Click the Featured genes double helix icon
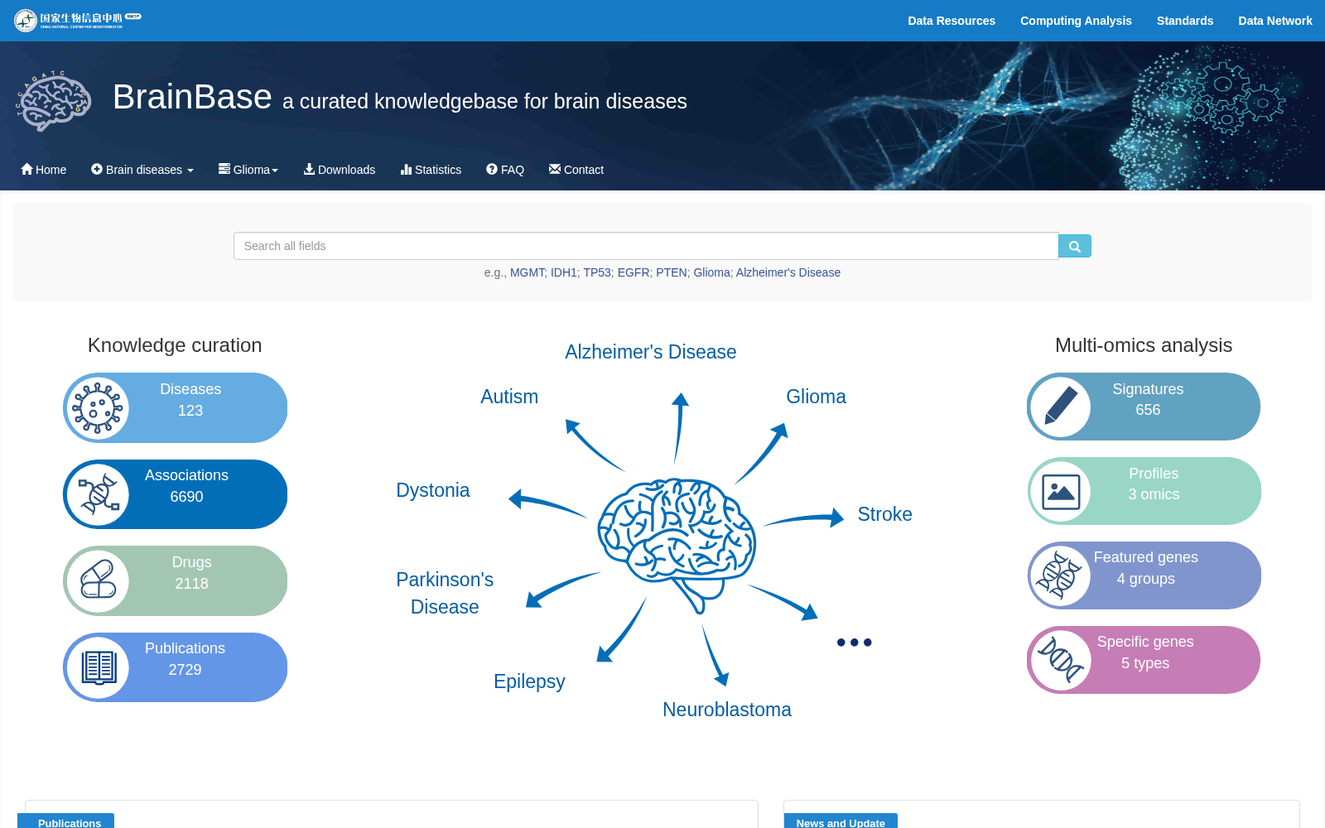 click(x=1061, y=575)
